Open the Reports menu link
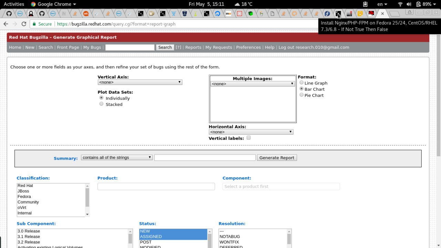Image resolution: width=441 pixels, height=248 pixels. pyautogui.click(x=193, y=47)
